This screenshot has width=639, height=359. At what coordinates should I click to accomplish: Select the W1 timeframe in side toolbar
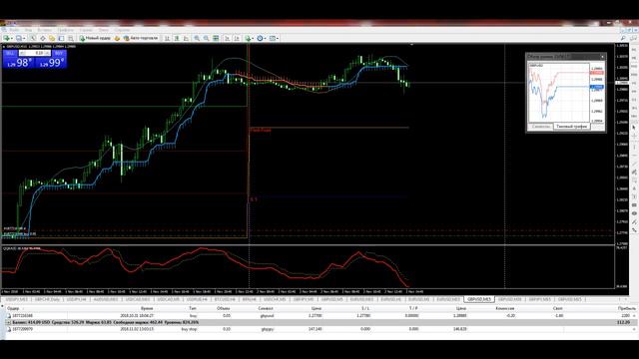pos(634,108)
